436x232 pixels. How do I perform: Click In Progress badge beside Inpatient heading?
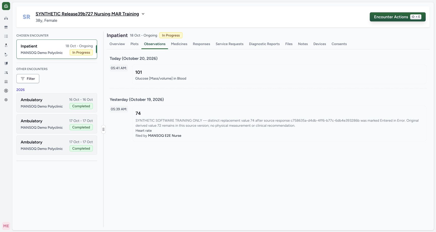click(171, 35)
